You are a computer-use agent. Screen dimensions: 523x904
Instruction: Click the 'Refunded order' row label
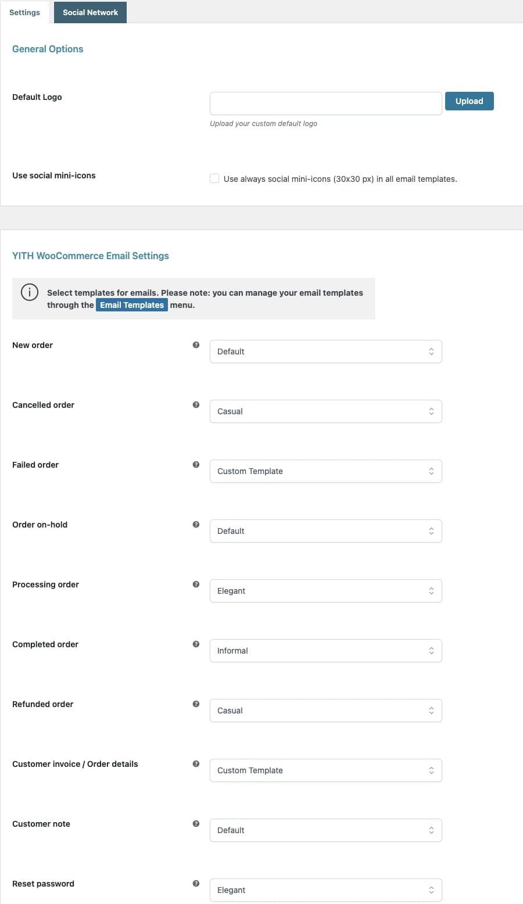coord(43,704)
